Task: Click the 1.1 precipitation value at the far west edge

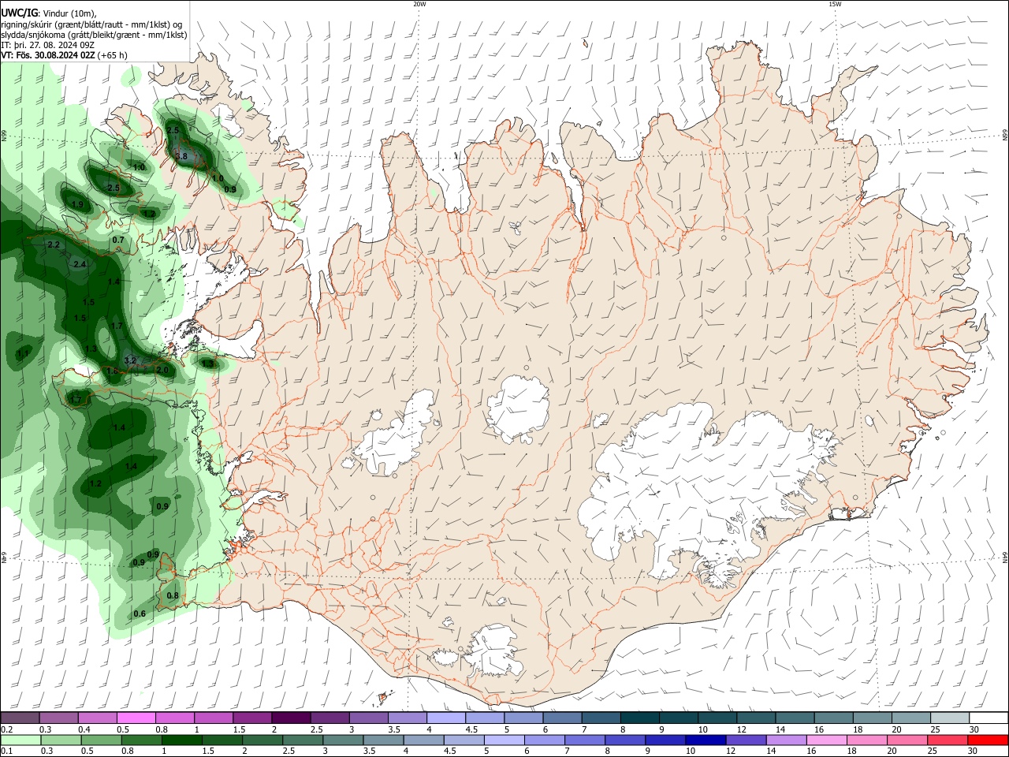Action: (23, 353)
